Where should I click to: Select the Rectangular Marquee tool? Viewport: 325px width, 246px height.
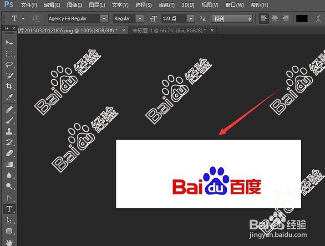(x=9, y=53)
